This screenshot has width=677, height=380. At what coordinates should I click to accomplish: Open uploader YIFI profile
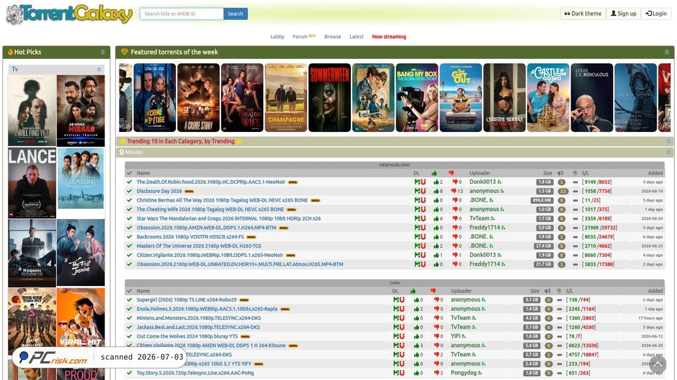[455, 336]
